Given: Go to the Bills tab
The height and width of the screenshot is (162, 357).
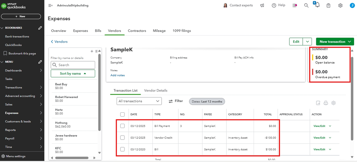Looking at the screenshot, I should [x=98, y=31].
